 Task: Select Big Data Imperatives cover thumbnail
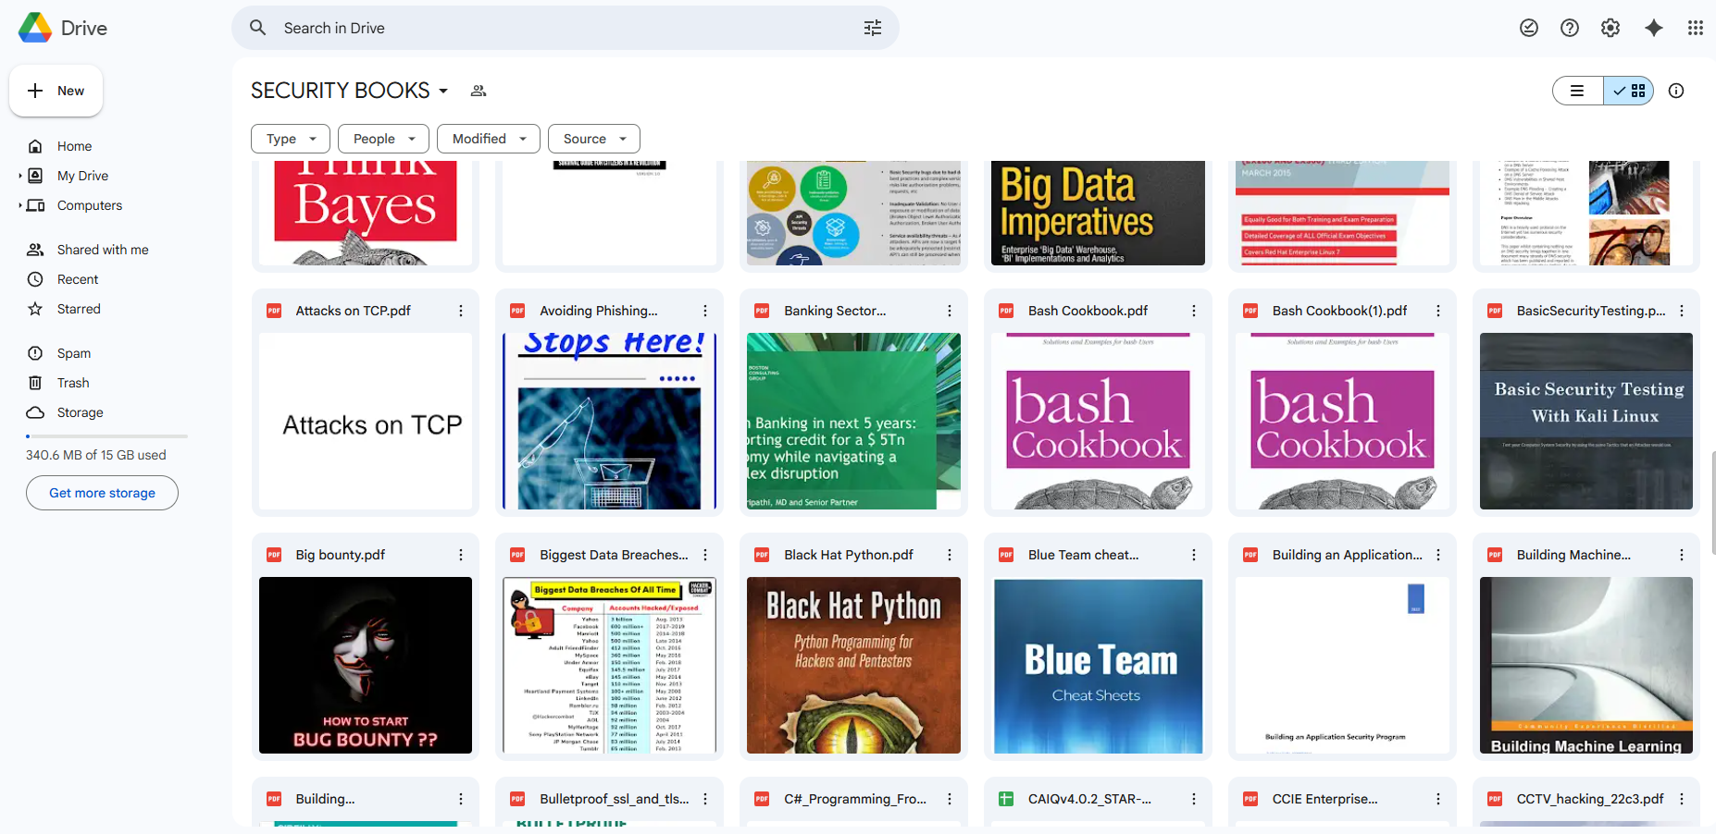pos(1098,213)
